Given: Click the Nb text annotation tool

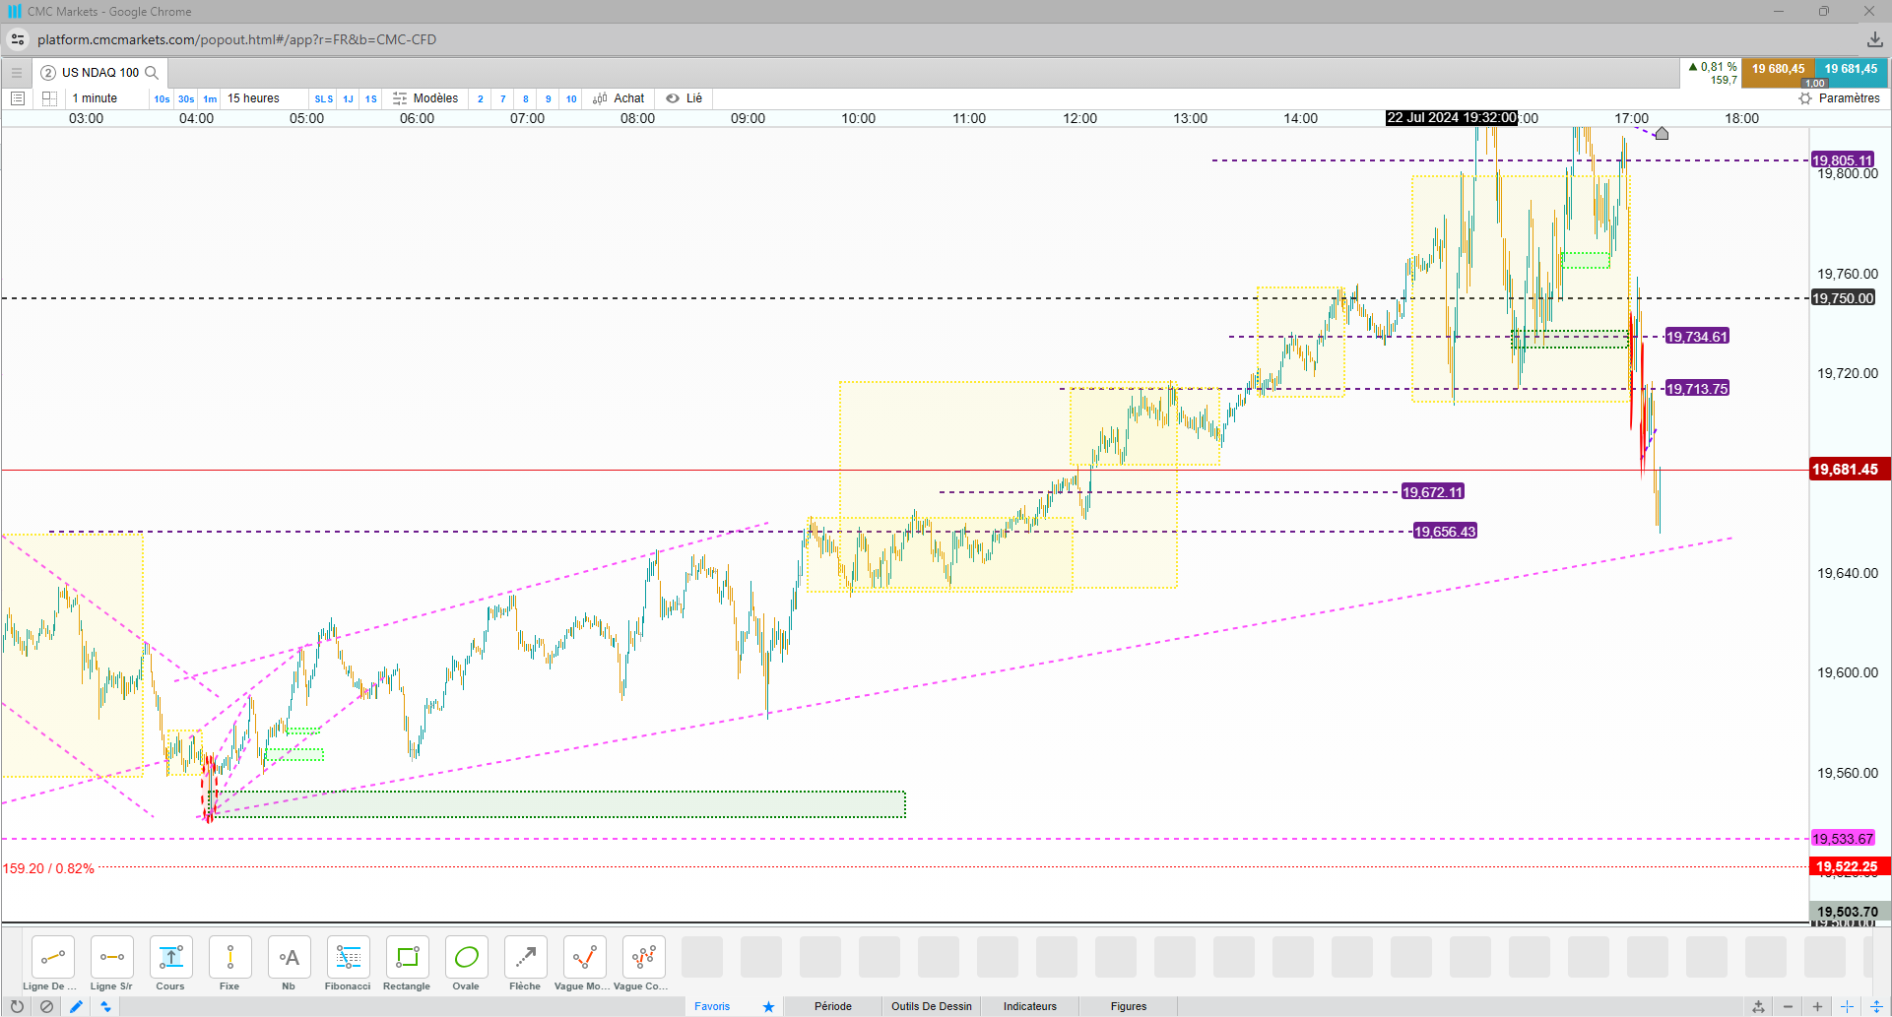Looking at the screenshot, I should click(289, 964).
